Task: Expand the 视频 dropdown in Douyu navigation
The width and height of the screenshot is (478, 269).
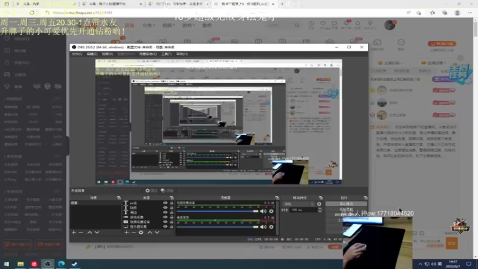Action: pos(168,25)
